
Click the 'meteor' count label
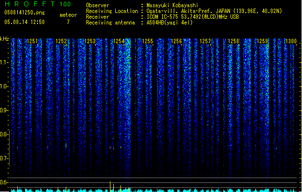tap(68, 15)
